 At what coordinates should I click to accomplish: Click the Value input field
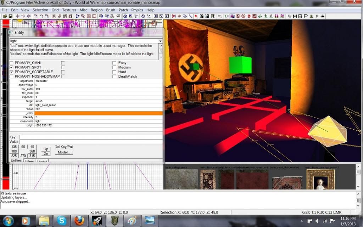(91, 142)
